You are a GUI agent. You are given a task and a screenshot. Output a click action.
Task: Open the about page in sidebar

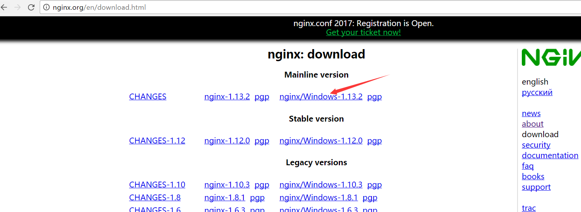tap(532, 124)
